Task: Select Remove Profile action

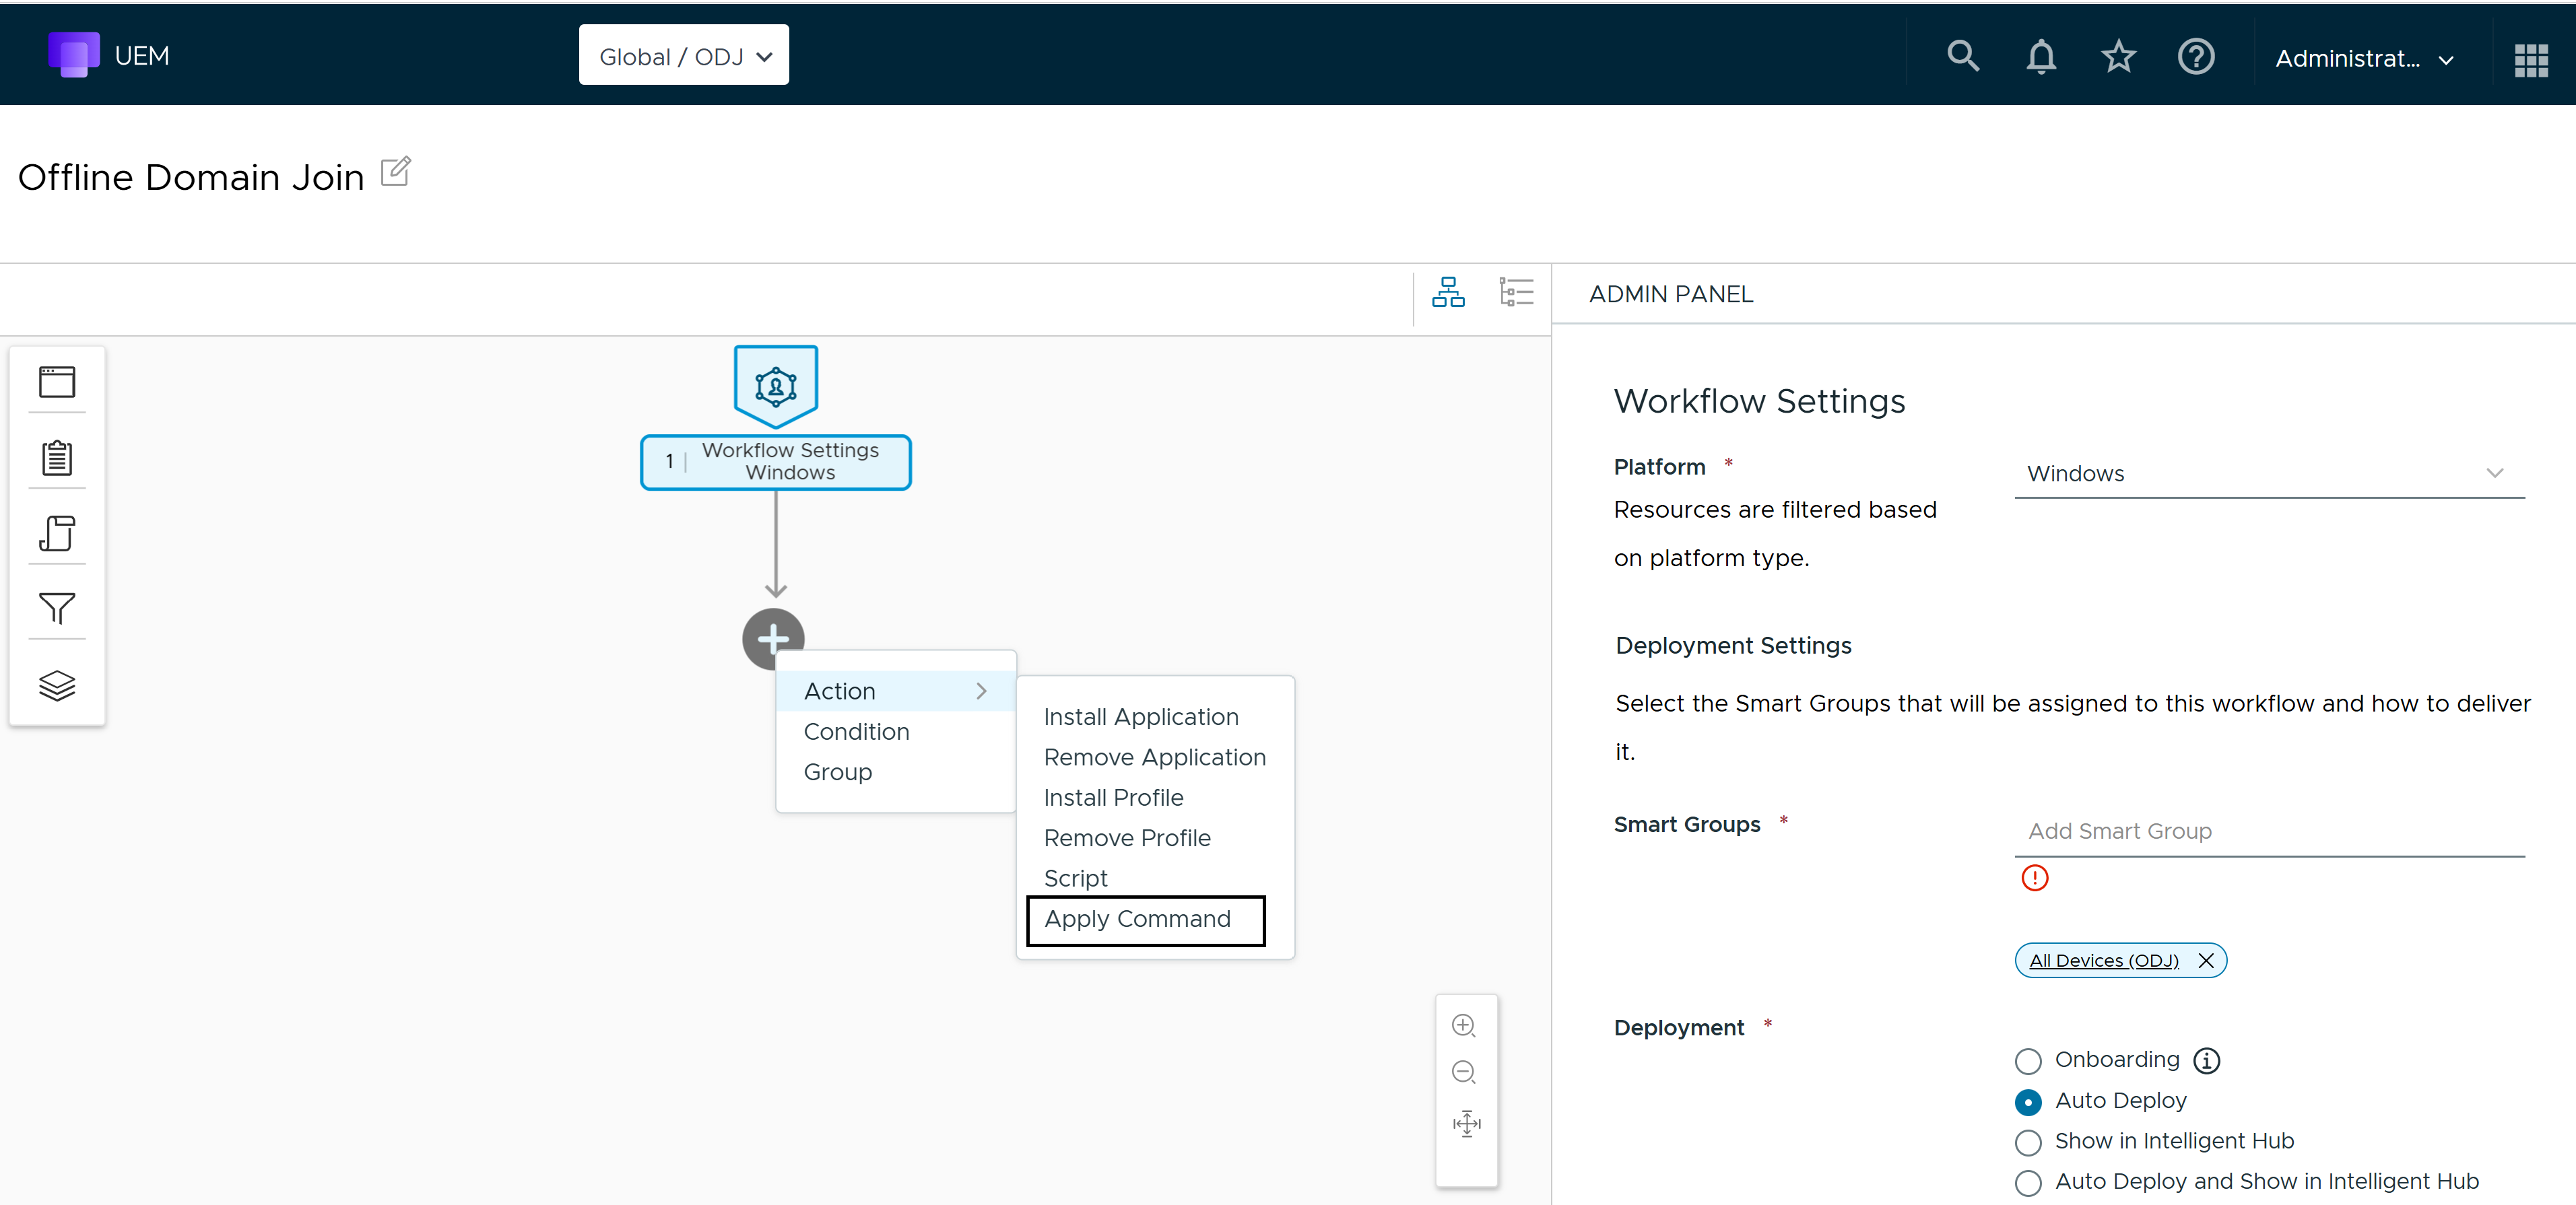Action: [1127, 837]
